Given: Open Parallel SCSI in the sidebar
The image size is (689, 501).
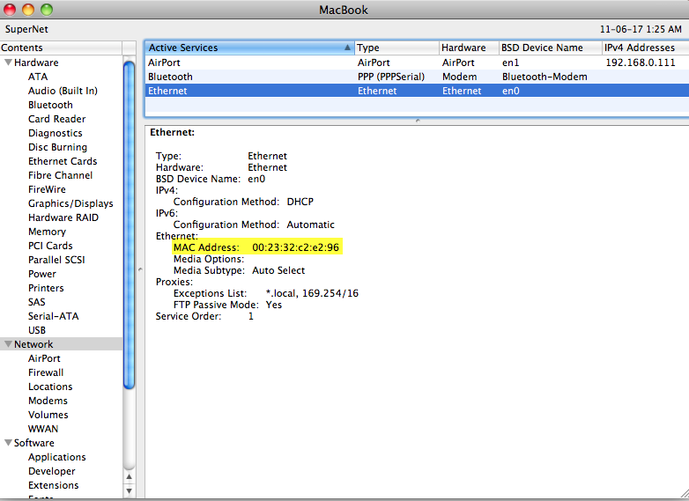Looking at the screenshot, I should click(x=56, y=260).
